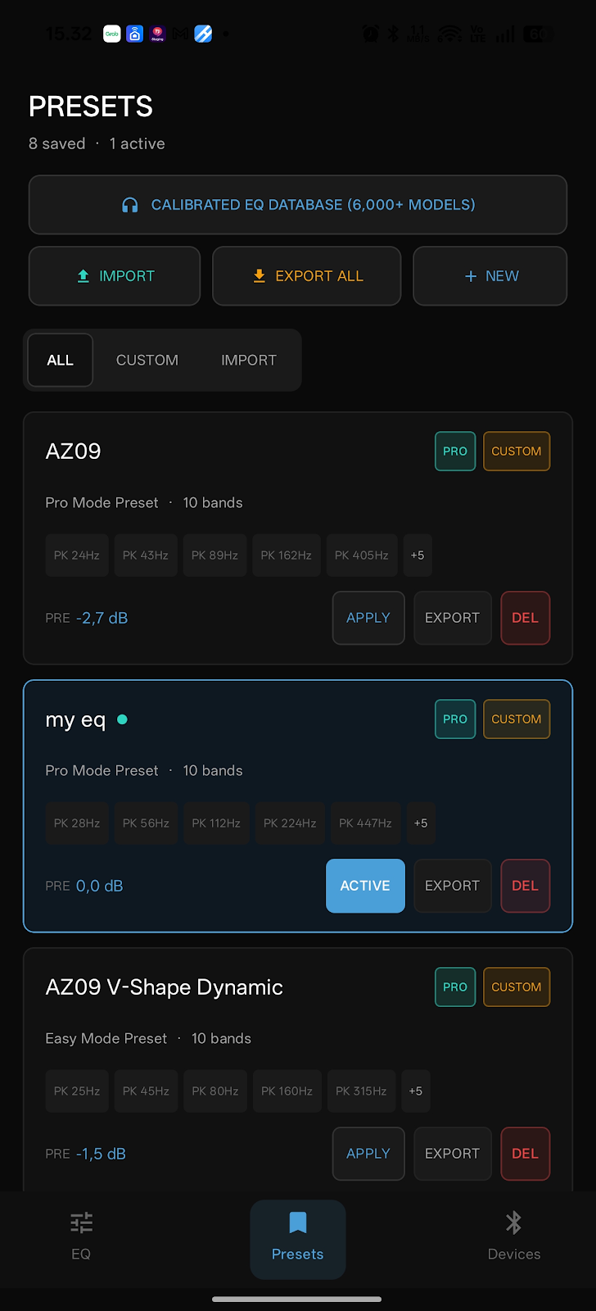Tap the green Grab icon in status bar
Image resolution: width=596 pixels, height=1311 pixels.
112,34
